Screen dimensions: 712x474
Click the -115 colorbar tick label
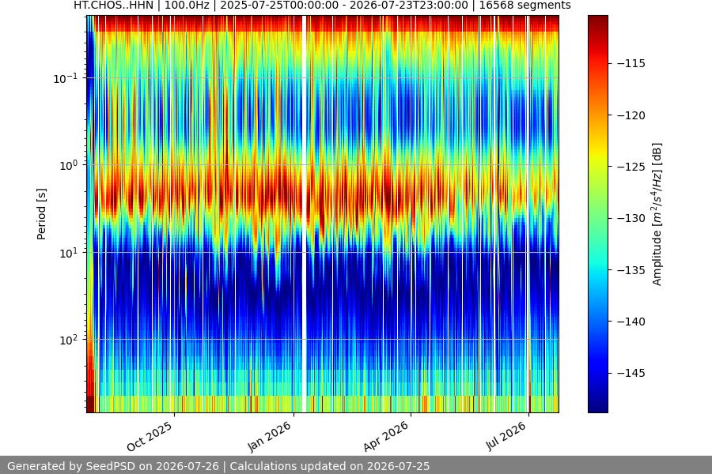pos(631,63)
